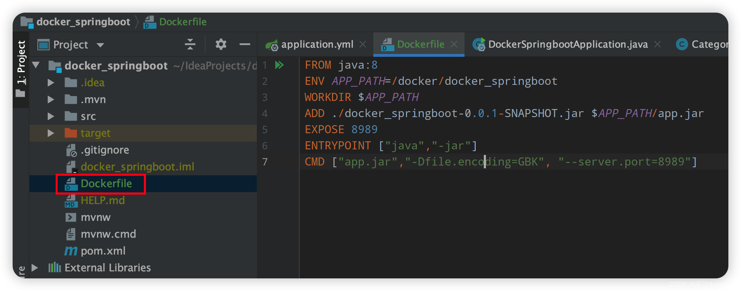
Task: Select HELP.md in project tree
Action: click(103, 201)
